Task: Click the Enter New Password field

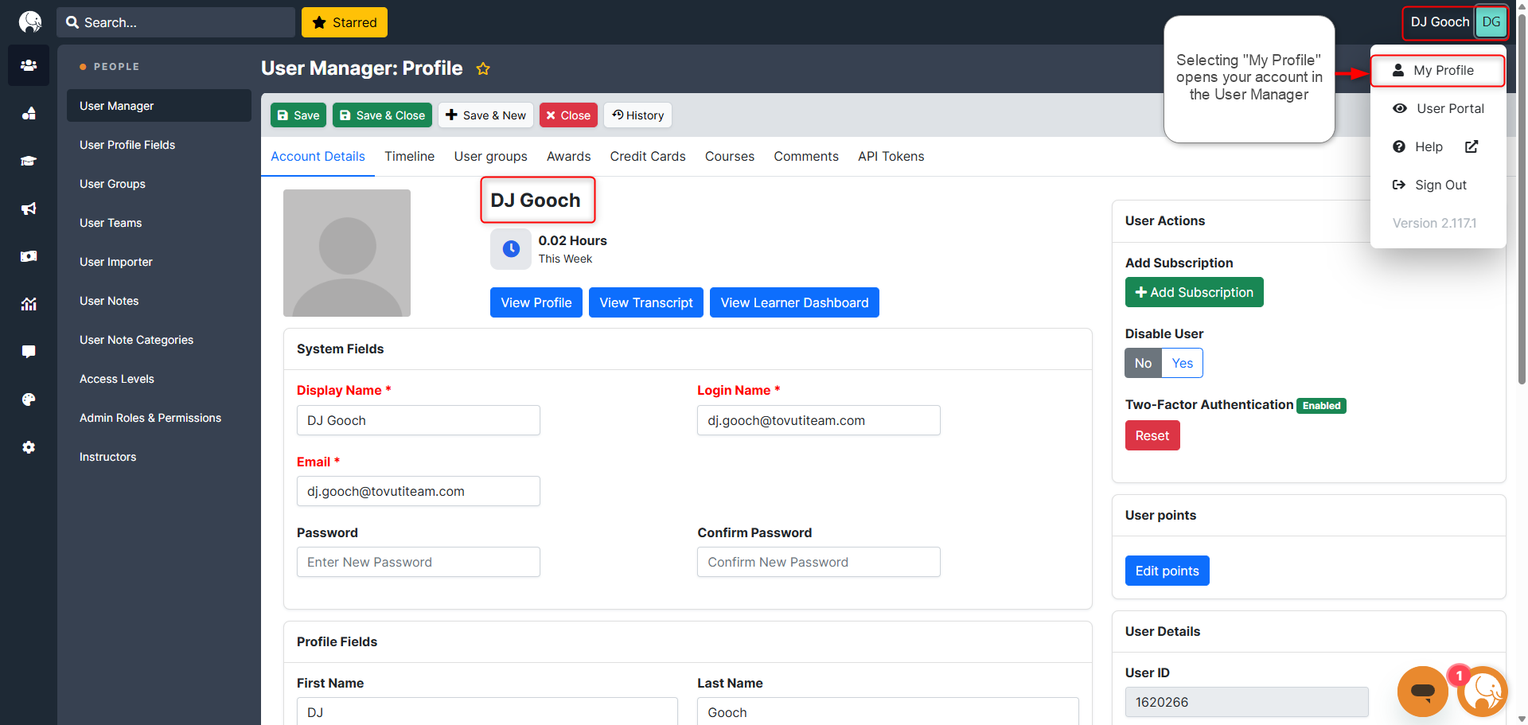Action: (419, 562)
